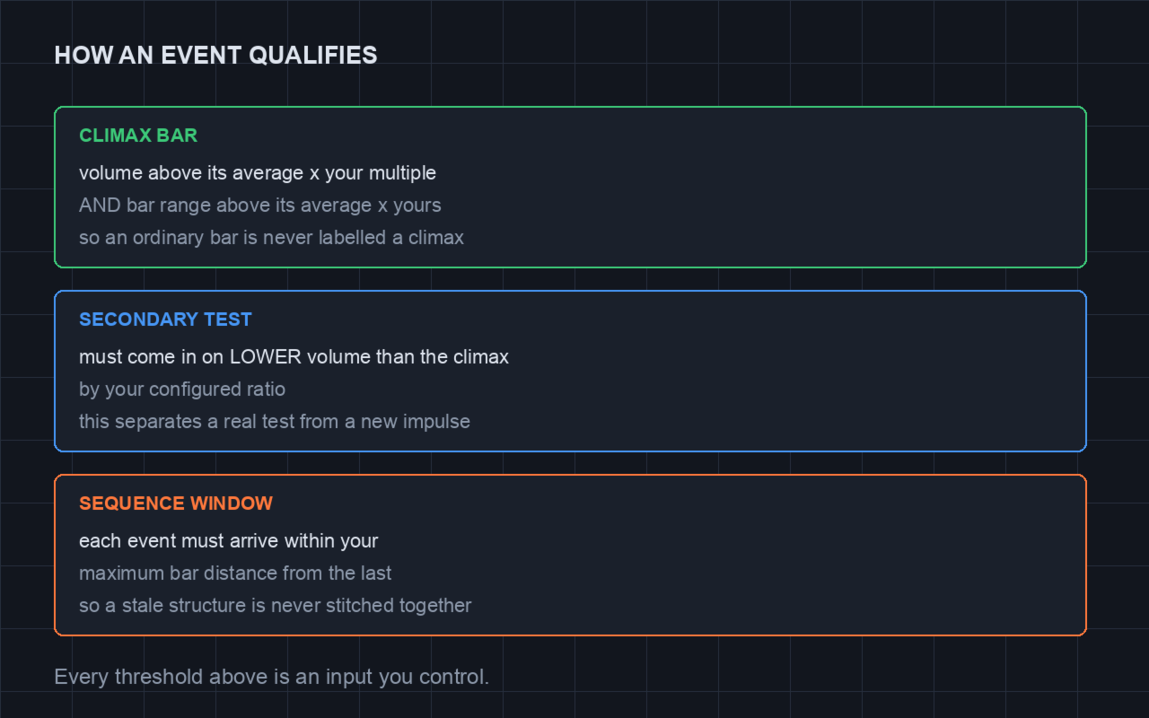Image resolution: width=1149 pixels, height=718 pixels.
Task: Select the real test from new impulse line
Action: pyautogui.click(x=275, y=422)
